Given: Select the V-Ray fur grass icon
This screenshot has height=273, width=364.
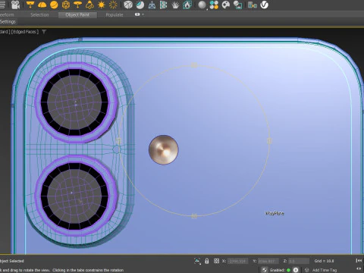Looking at the screenshot, I should 175,5.
